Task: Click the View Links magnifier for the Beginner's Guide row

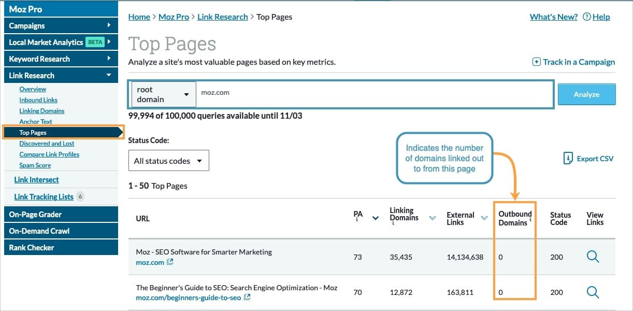Action: point(593,292)
